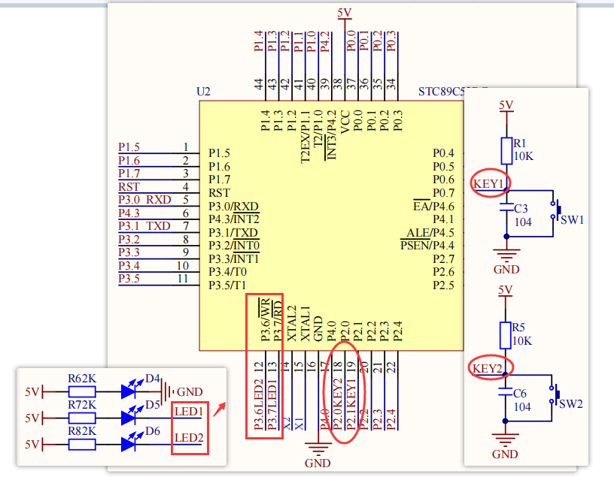Select the P3.5/T1 pin name
The height and width of the screenshot is (483, 614).
point(227,285)
